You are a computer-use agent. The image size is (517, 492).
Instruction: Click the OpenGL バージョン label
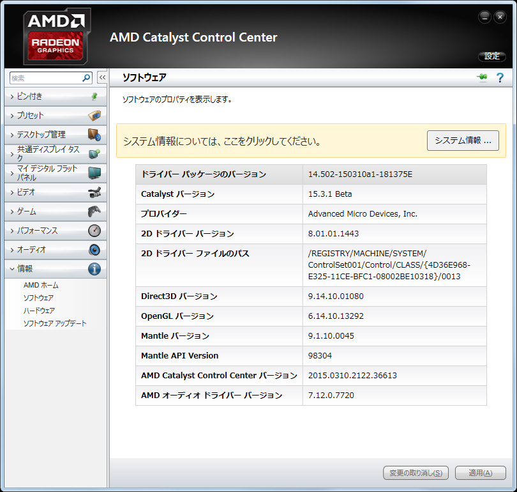pos(177,316)
